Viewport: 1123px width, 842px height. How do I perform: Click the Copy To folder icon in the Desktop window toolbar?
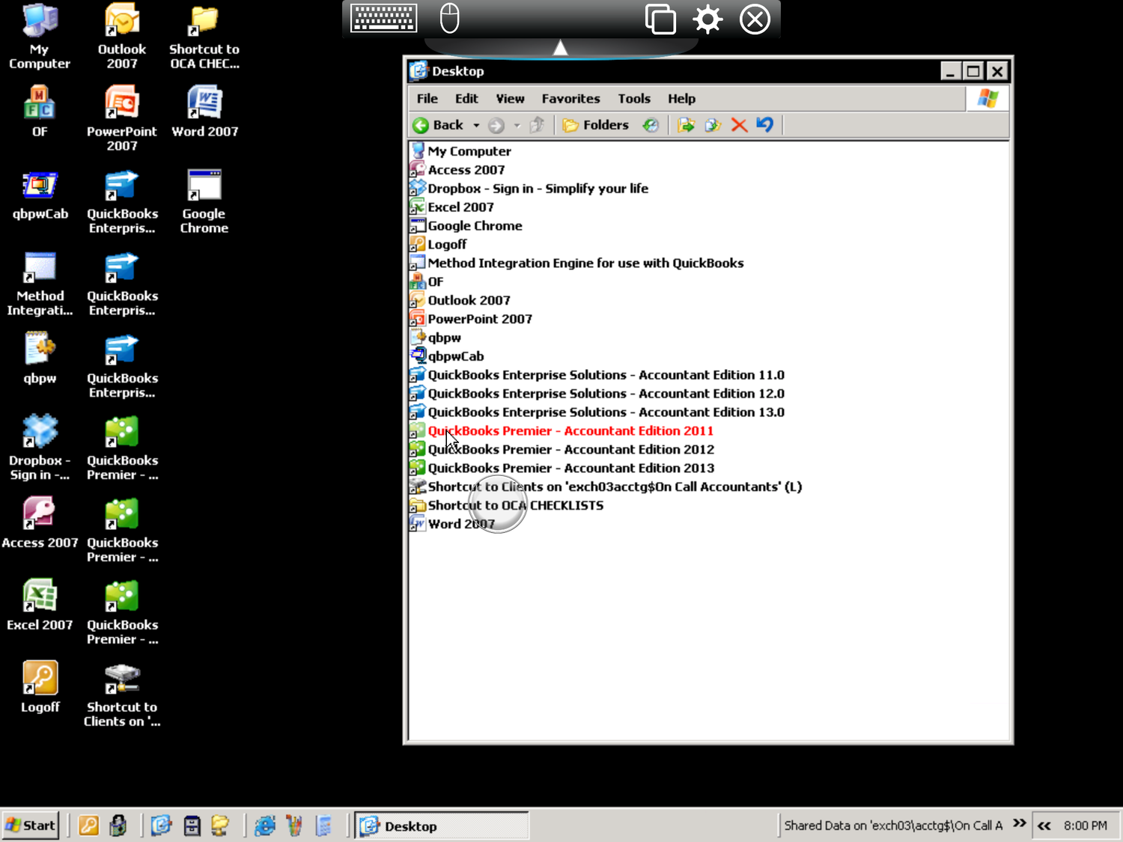pos(713,125)
